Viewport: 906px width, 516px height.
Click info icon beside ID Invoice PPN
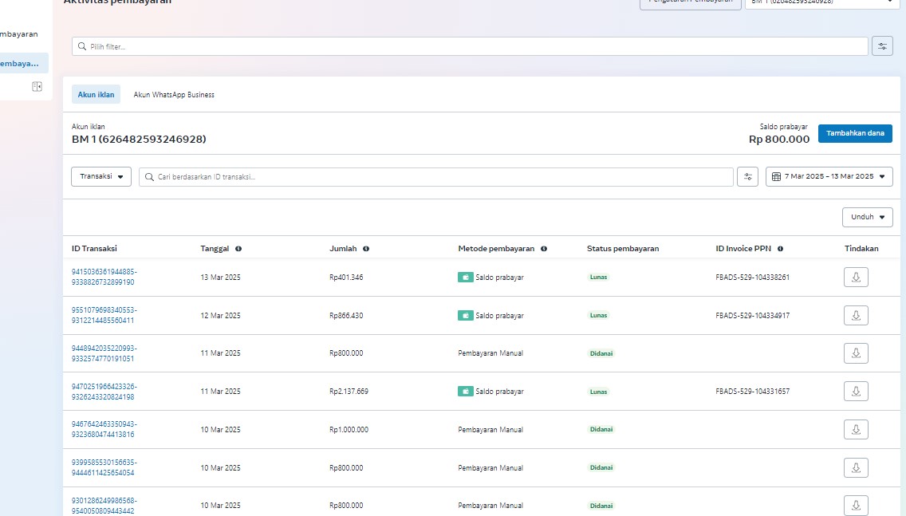pos(780,249)
